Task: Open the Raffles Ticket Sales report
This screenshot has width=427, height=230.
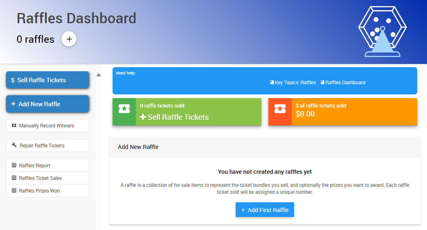Action: [40, 178]
